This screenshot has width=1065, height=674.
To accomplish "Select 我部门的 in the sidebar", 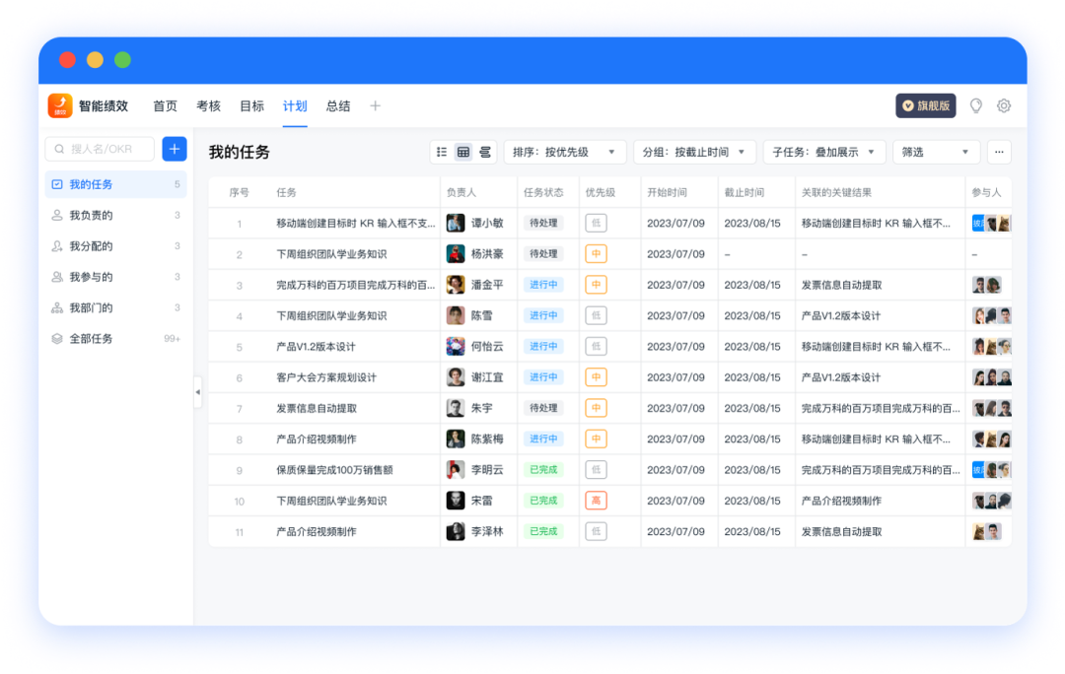I will 115,308.
